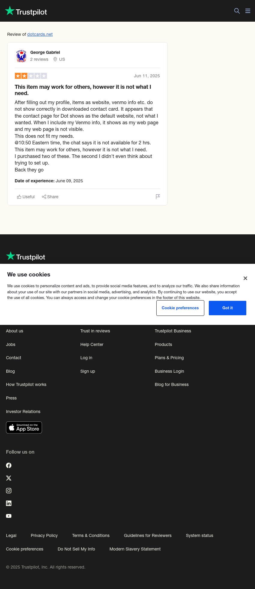The image size is (255, 589).
Task: Open Trustpilot's Instagram icon
Action: click(x=9, y=491)
